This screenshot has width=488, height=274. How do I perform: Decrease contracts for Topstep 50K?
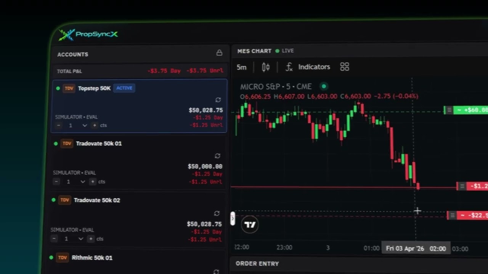point(58,125)
